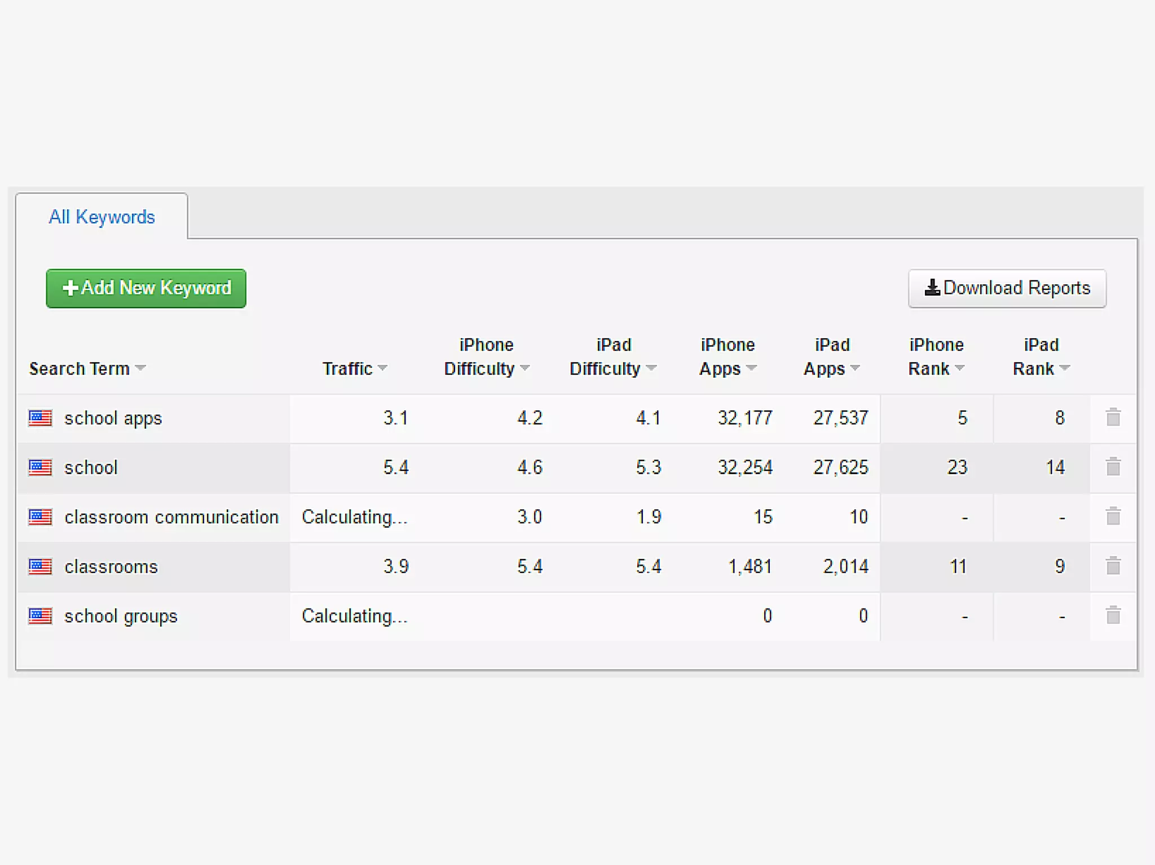Click trash icon for 'school' keyword
The width and height of the screenshot is (1155, 865).
(x=1113, y=467)
